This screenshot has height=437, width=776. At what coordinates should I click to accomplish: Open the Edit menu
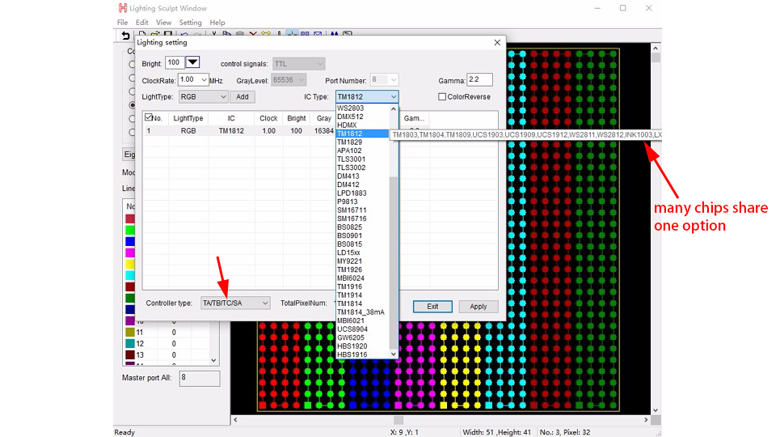click(x=142, y=23)
